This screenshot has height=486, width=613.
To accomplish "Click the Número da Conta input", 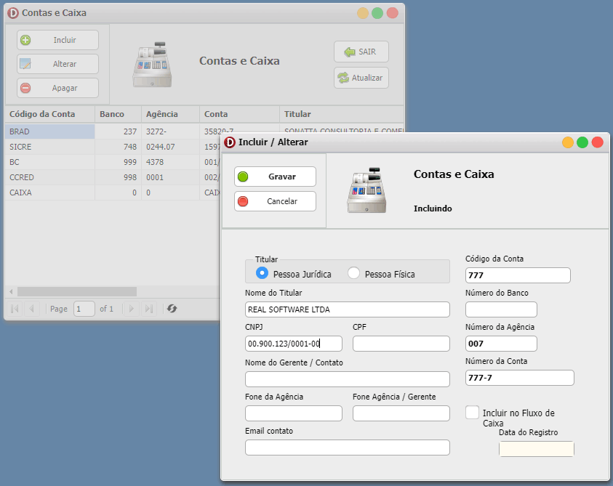I will [x=520, y=378].
